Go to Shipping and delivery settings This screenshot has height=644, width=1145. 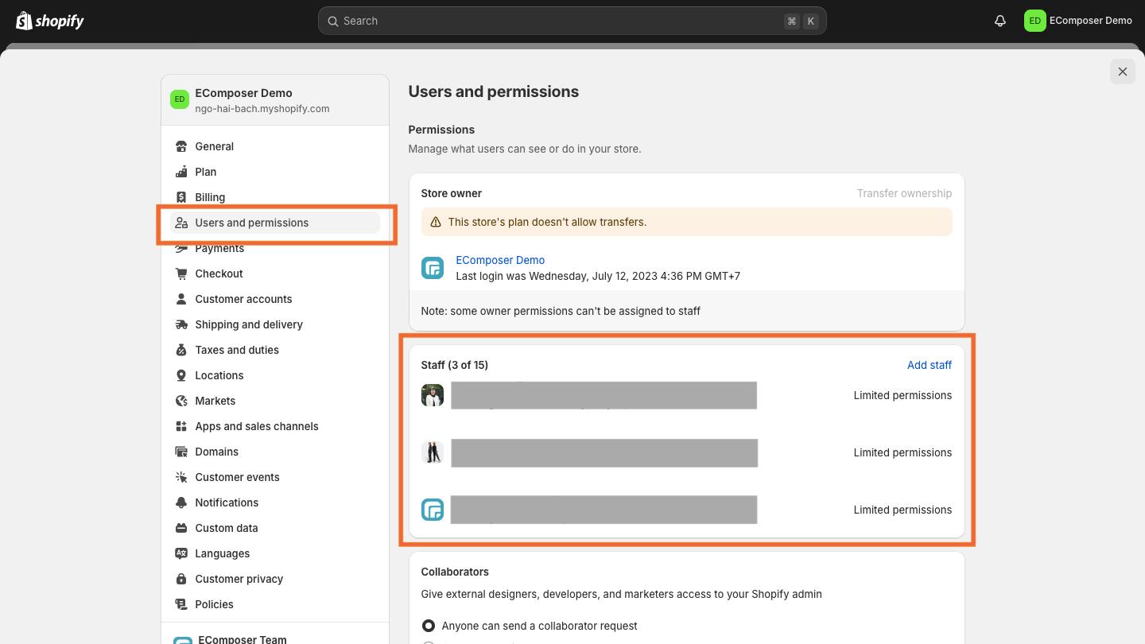(275, 324)
